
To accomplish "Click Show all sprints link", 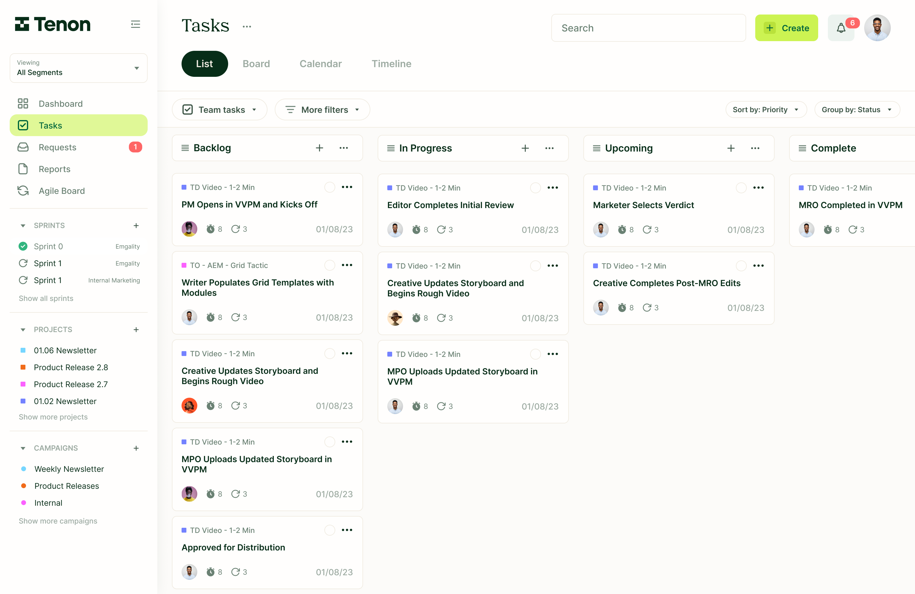I will (46, 299).
